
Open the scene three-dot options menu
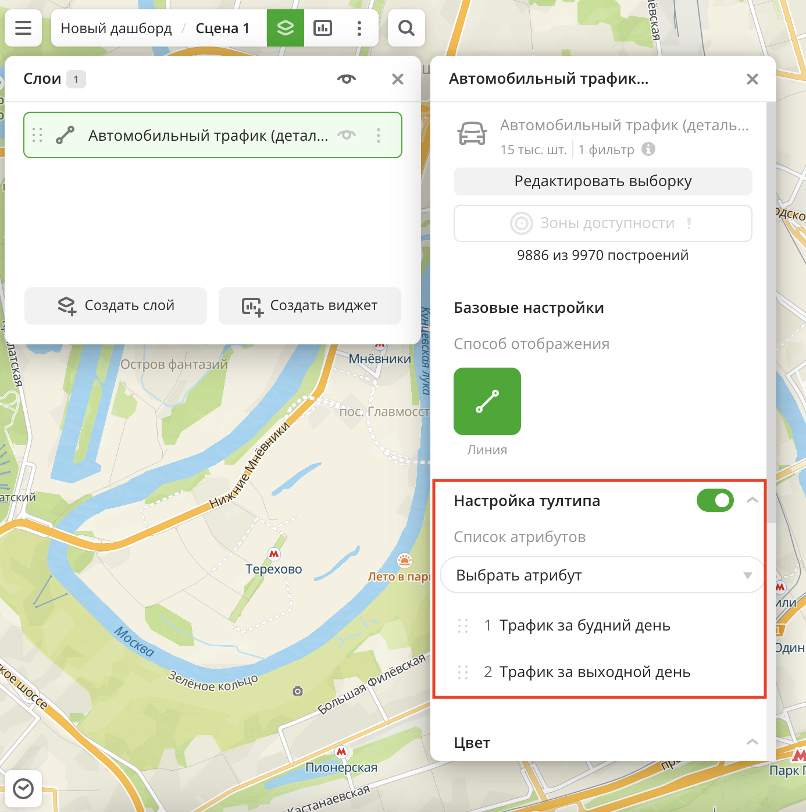point(359,28)
